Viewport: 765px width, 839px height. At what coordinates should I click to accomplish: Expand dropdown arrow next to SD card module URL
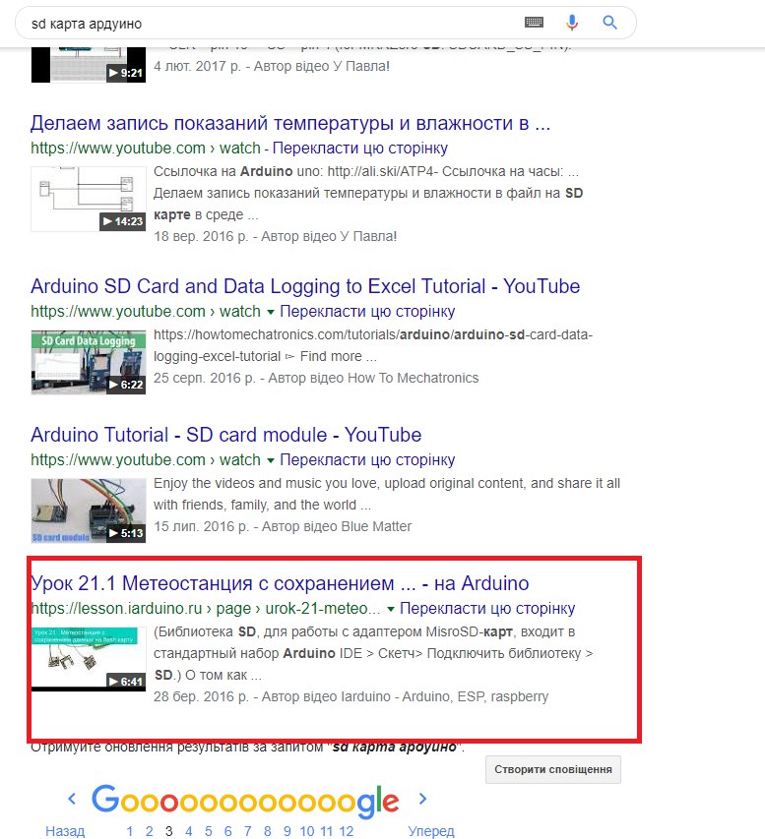pos(271,460)
